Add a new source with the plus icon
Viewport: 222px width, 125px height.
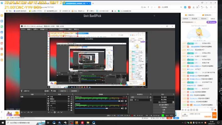point(49,112)
